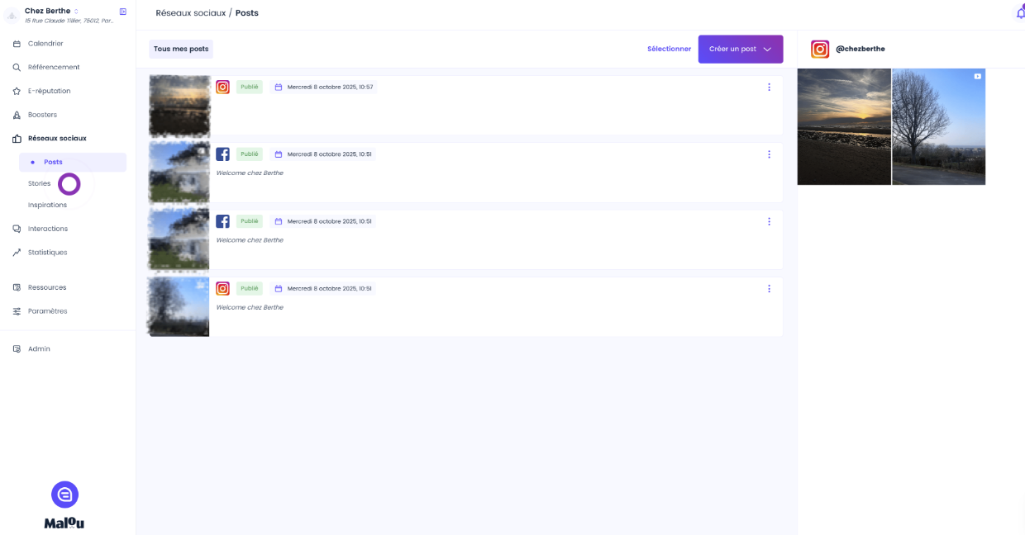Image resolution: width=1025 pixels, height=535 pixels.
Task: Expand the Créer un post dropdown
Action: tap(767, 50)
